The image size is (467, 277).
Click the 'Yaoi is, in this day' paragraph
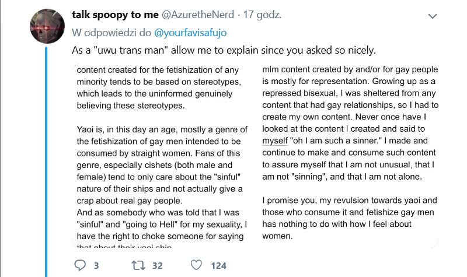pos(162,165)
